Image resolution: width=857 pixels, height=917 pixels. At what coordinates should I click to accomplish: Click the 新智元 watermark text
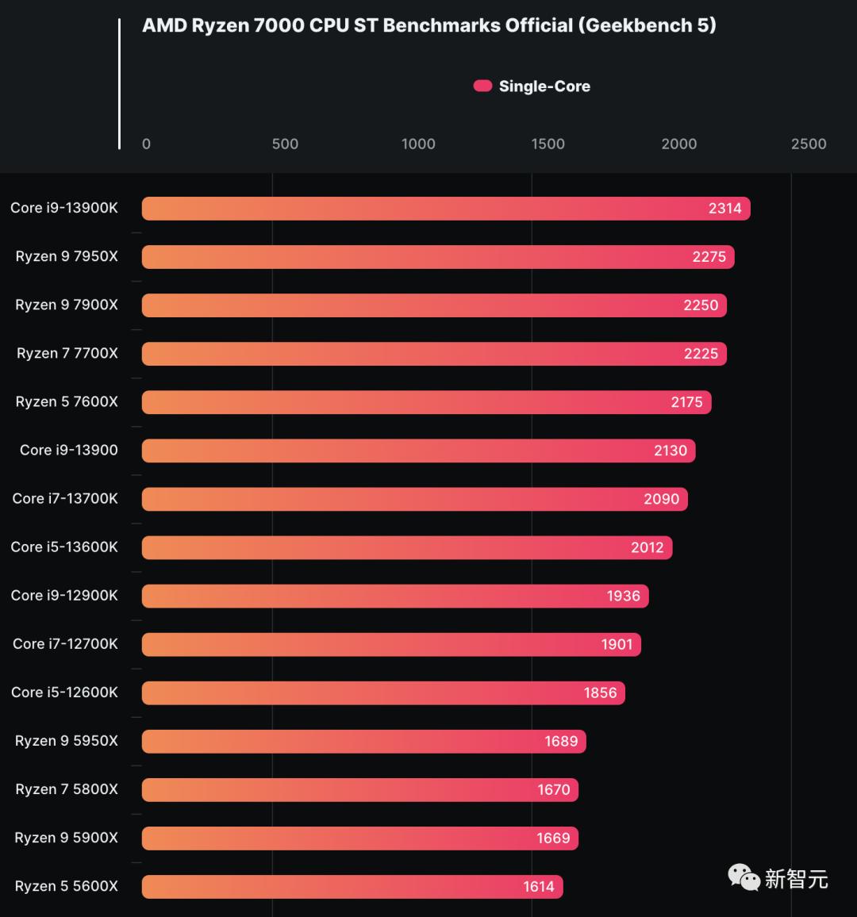point(796,879)
